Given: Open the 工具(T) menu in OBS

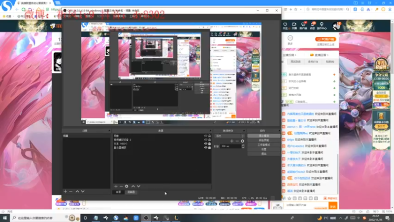Looking at the screenshot, I should pyautogui.click(x=133, y=16).
